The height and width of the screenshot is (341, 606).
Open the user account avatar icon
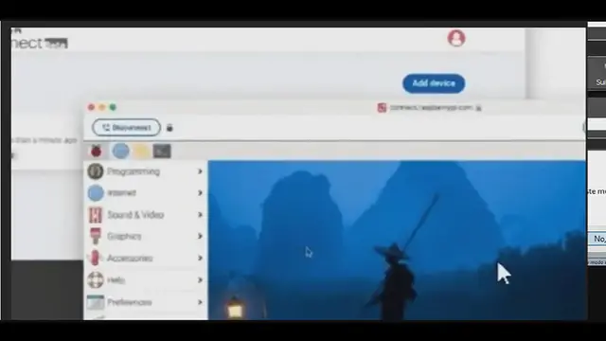(x=456, y=38)
